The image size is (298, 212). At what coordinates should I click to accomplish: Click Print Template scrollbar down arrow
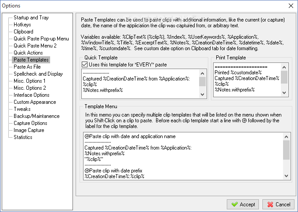point(284,93)
